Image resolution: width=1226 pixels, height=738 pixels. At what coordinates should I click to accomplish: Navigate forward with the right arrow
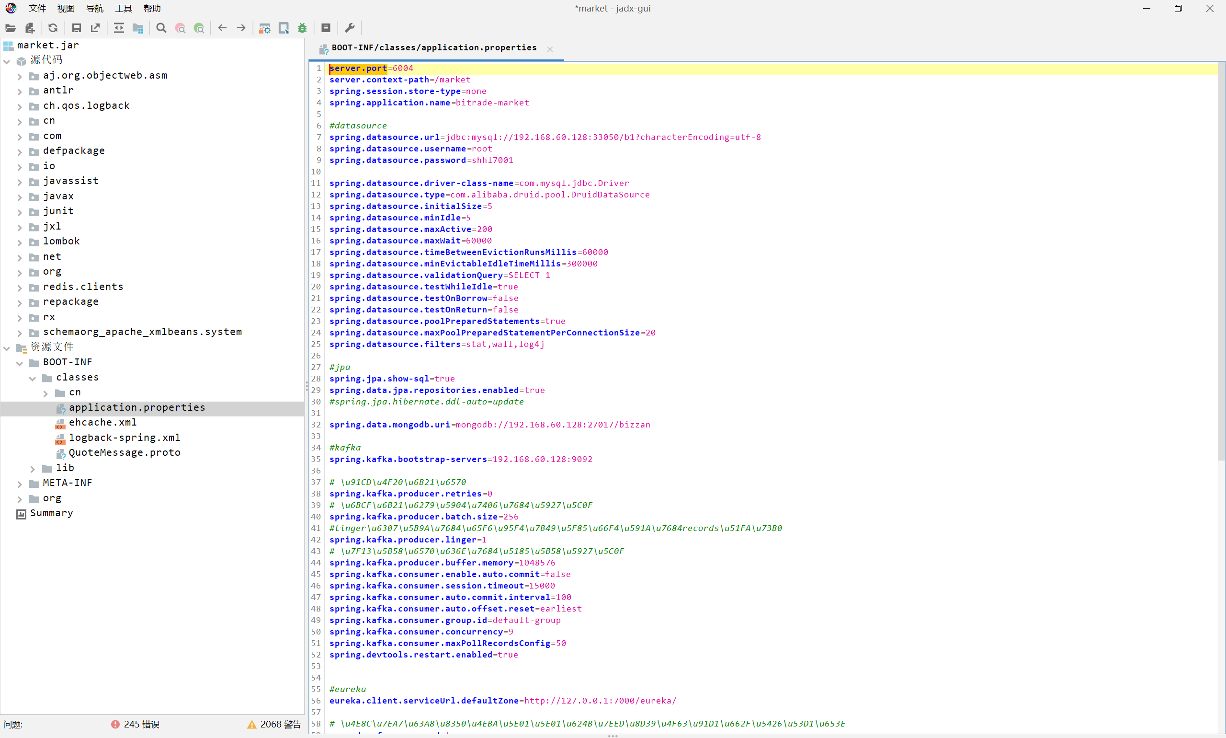coord(241,28)
